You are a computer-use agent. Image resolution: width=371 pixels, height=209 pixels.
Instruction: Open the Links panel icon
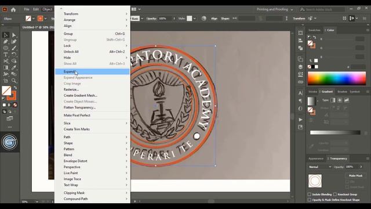300,82
